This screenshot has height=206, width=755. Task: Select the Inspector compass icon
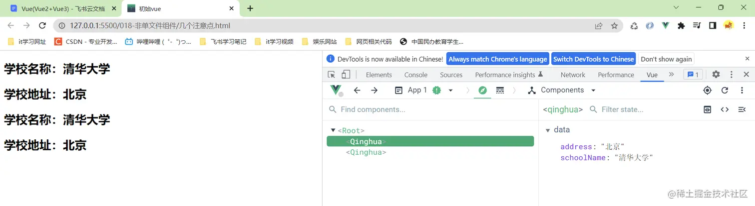point(482,90)
